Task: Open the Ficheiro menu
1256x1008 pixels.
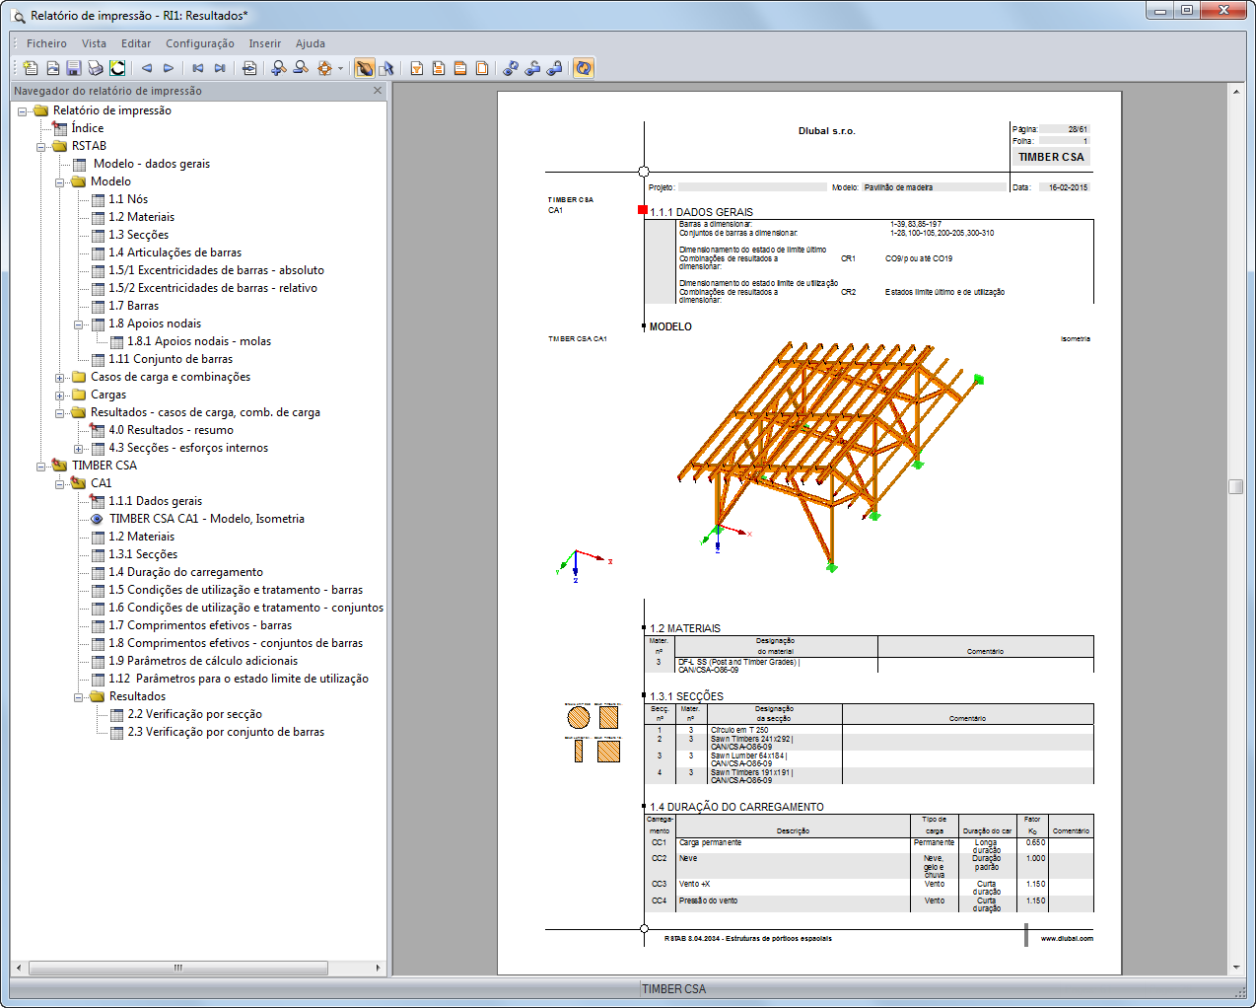Action: (x=46, y=43)
